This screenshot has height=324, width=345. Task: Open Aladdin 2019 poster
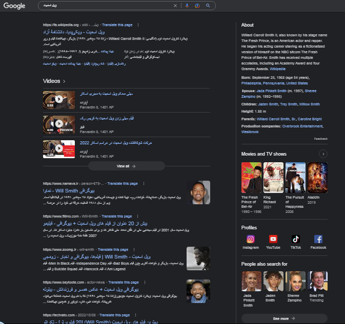(x=317, y=178)
